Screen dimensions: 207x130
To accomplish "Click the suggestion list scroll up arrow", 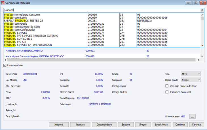I will [202, 15].
